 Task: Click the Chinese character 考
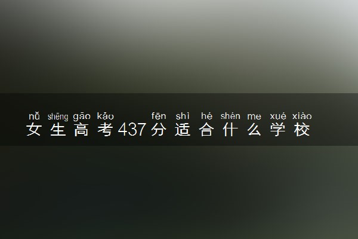pos(105,130)
